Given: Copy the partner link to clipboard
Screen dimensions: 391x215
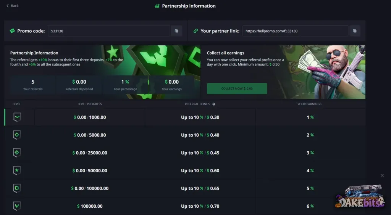Looking at the screenshot, I should click(x=355, y=31).
